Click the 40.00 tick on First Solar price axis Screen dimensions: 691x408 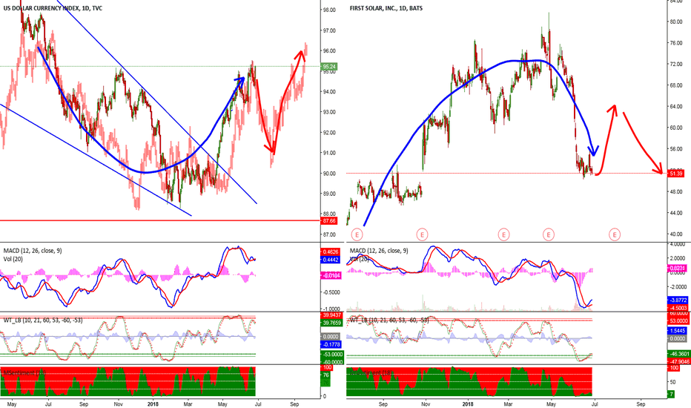[x=676, y=234]
